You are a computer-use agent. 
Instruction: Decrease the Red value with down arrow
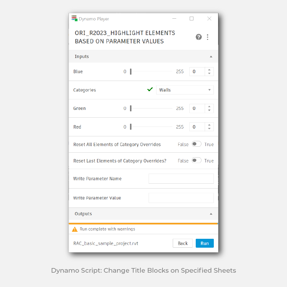[209, 129]
